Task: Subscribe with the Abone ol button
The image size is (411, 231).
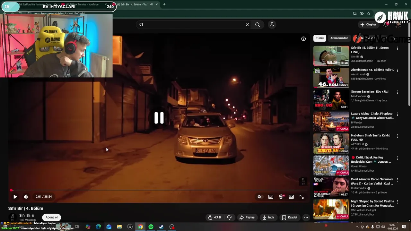Action: coord(51,218)
